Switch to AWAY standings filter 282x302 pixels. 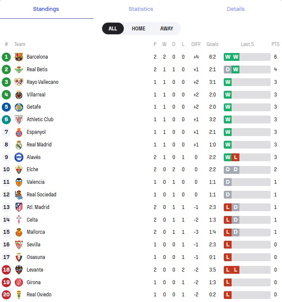(x=166, y=29)
